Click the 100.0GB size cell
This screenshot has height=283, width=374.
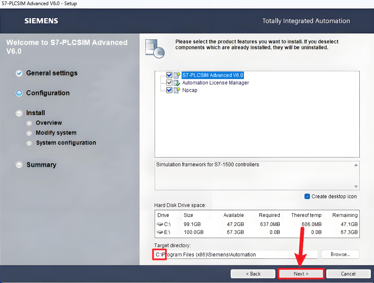(194, 232)
